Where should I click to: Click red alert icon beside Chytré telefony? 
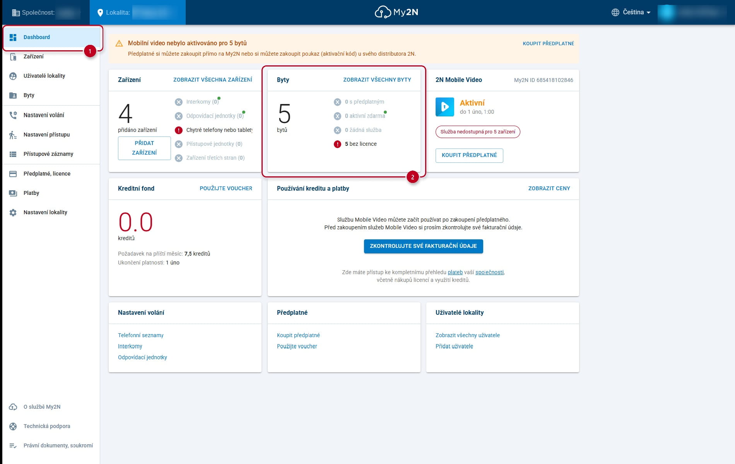point(178,130)
